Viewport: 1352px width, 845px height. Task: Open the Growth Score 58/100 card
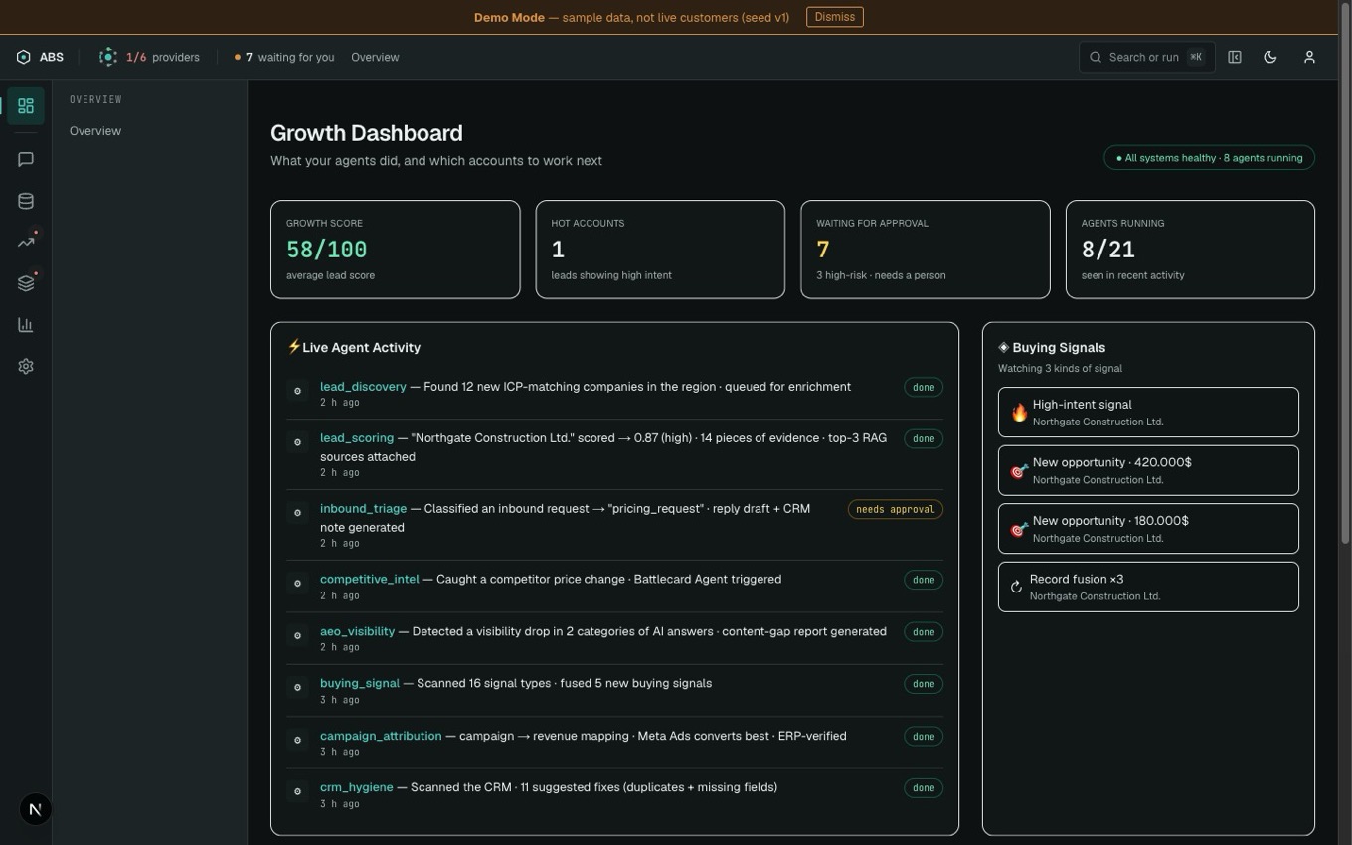coord(396,250)
